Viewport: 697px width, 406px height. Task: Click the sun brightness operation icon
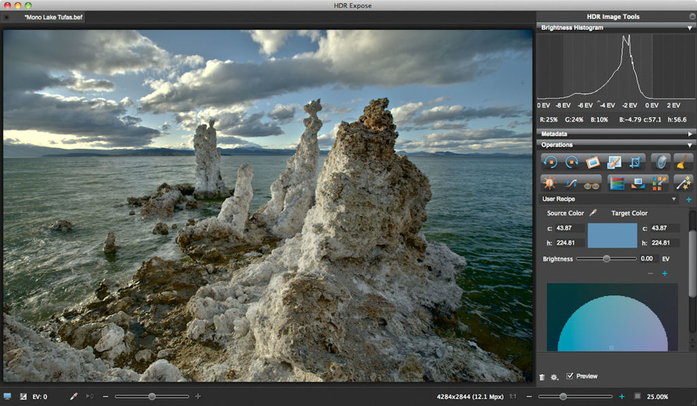coord(550,183)
